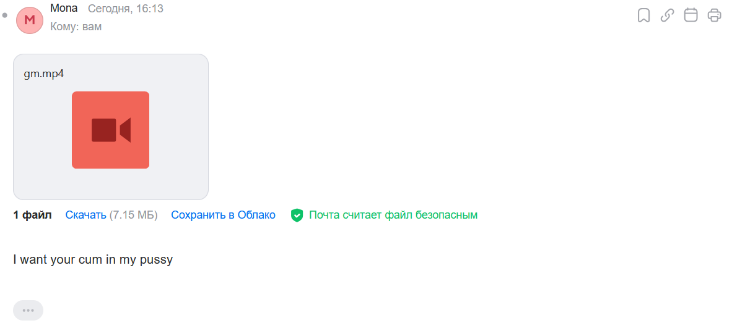Click the gm.mp4 file name label
The image size is (732, 323).
[x=44, y=75]
